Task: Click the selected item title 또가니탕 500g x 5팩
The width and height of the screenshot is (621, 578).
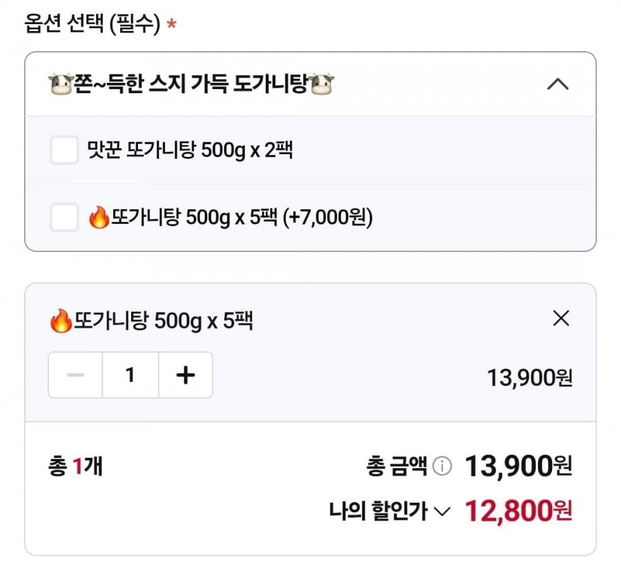Action: pos(164,321)
